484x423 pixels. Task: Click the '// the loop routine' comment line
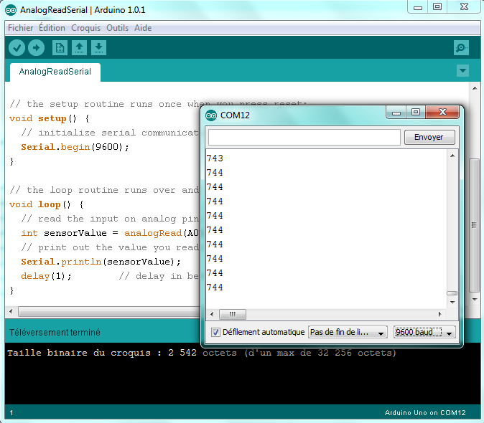[x=104, y=190]
